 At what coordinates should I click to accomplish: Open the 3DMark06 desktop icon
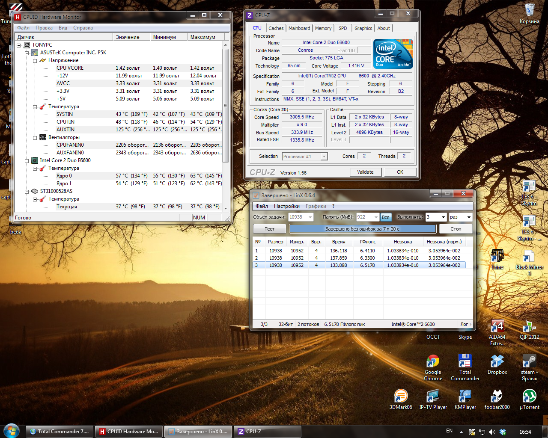click(x=401, y=397)
